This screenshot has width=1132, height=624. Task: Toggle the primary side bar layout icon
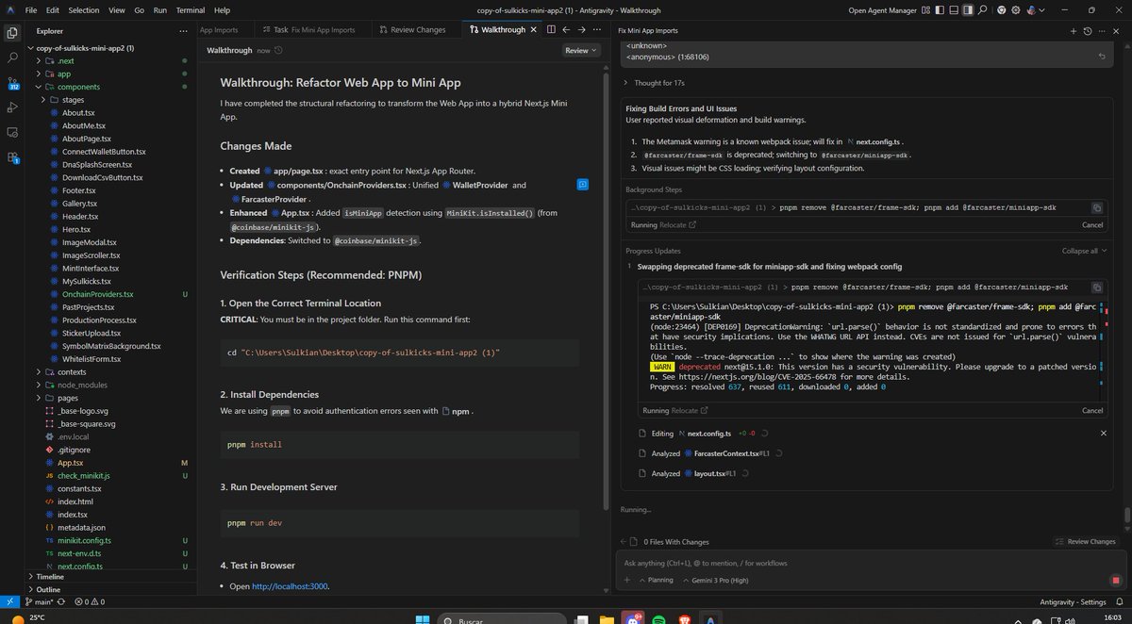click(941, 10)
